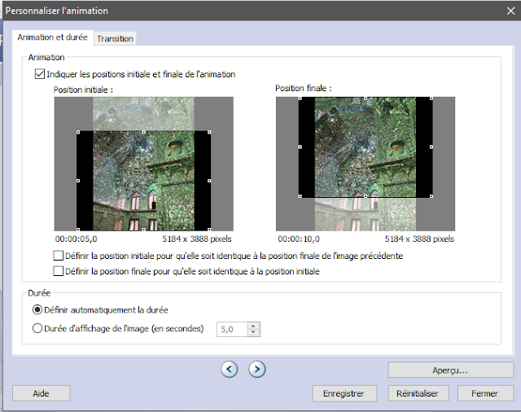Click left-middle handle of final position frame

coord(300,147)
